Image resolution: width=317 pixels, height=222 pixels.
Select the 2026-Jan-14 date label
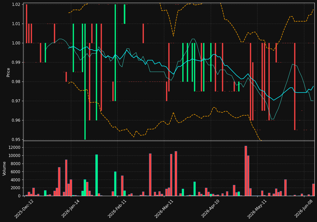71,209
